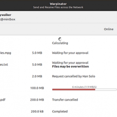
Task: Select the 100.0 MB transfer size
Action: (x=37, y=88)
